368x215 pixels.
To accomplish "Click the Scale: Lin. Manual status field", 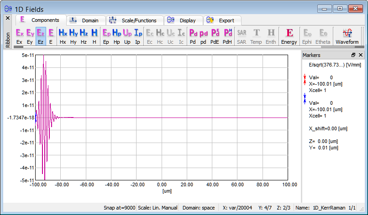I will click(x=157, y=208).
